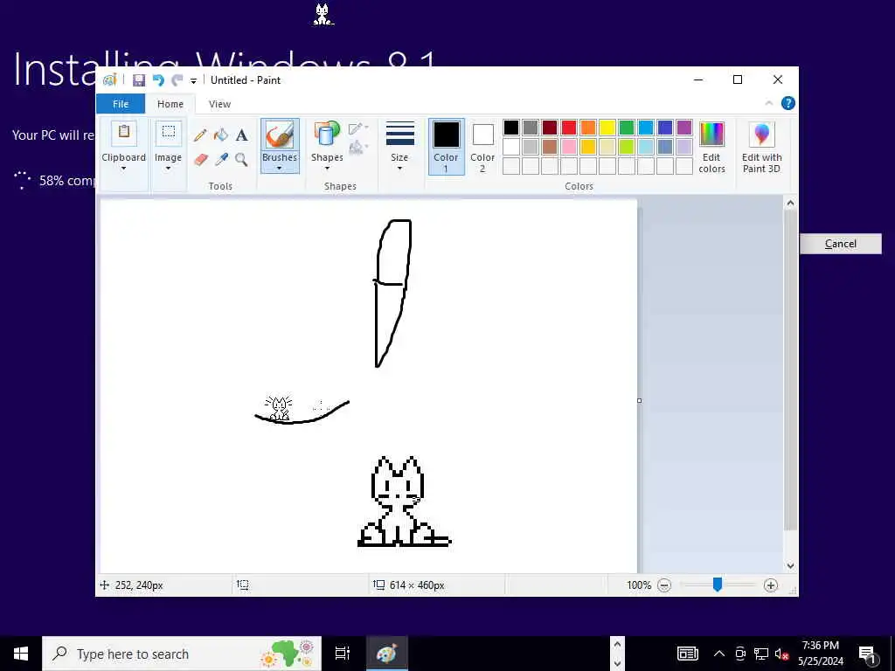The width and height of the screenshot is (895, 671).
Task: Select Color 1 foreground button
Action: tap(446, 146)
